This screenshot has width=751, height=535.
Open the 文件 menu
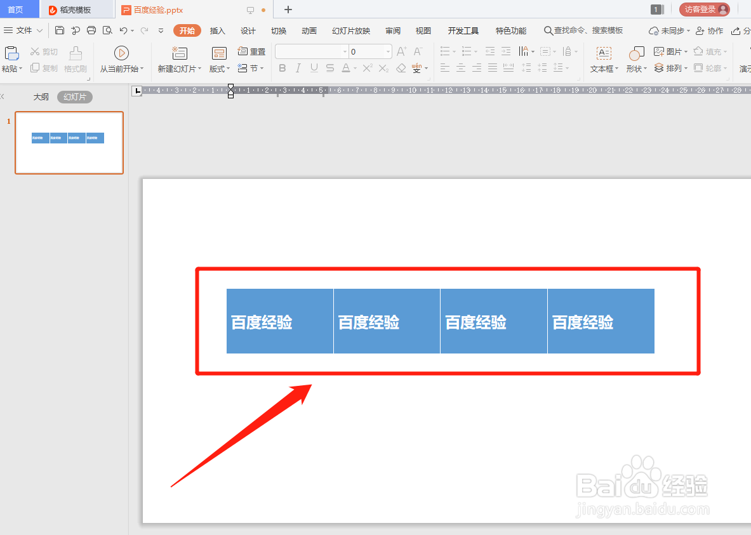[23, 30]
